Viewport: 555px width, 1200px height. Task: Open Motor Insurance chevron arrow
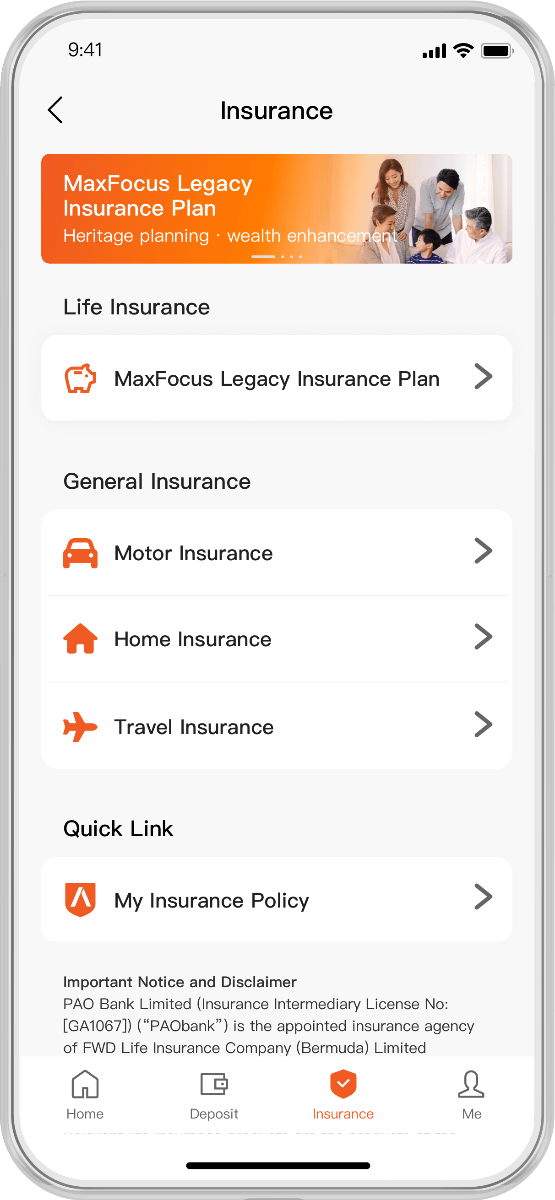[x=483, y=551]
